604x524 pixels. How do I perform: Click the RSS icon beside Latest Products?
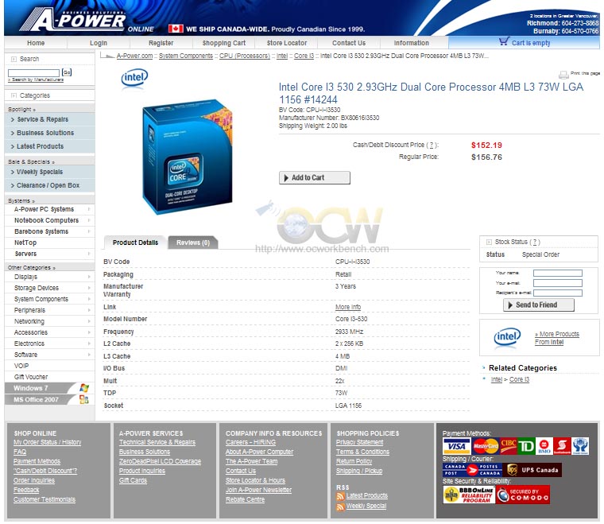(340, 496)
